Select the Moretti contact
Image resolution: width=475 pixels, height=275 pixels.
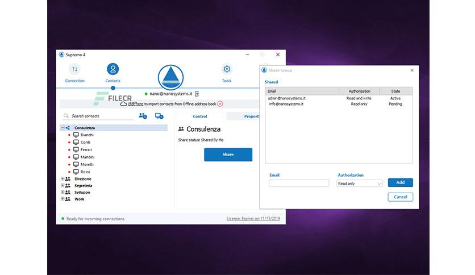pos(87,164)
